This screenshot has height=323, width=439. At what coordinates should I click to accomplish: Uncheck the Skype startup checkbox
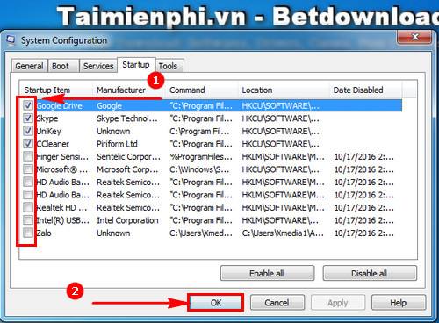click(28, 118)
